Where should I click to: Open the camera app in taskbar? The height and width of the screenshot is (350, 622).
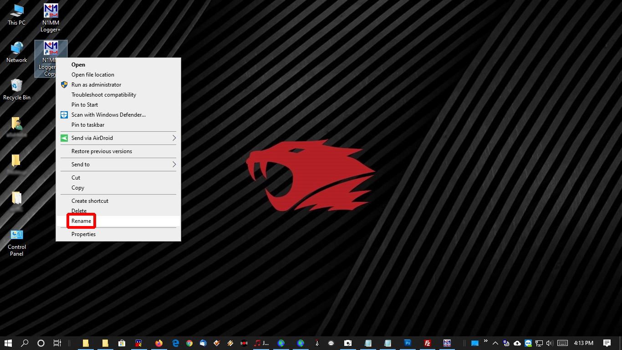(348, 343)
